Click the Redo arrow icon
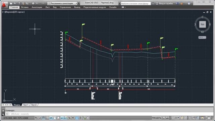 pos(43,3)
